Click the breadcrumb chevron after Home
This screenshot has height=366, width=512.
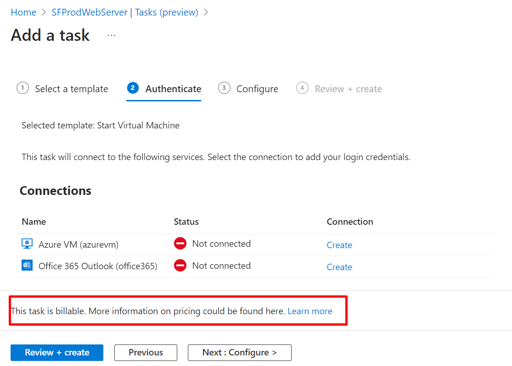44,12
